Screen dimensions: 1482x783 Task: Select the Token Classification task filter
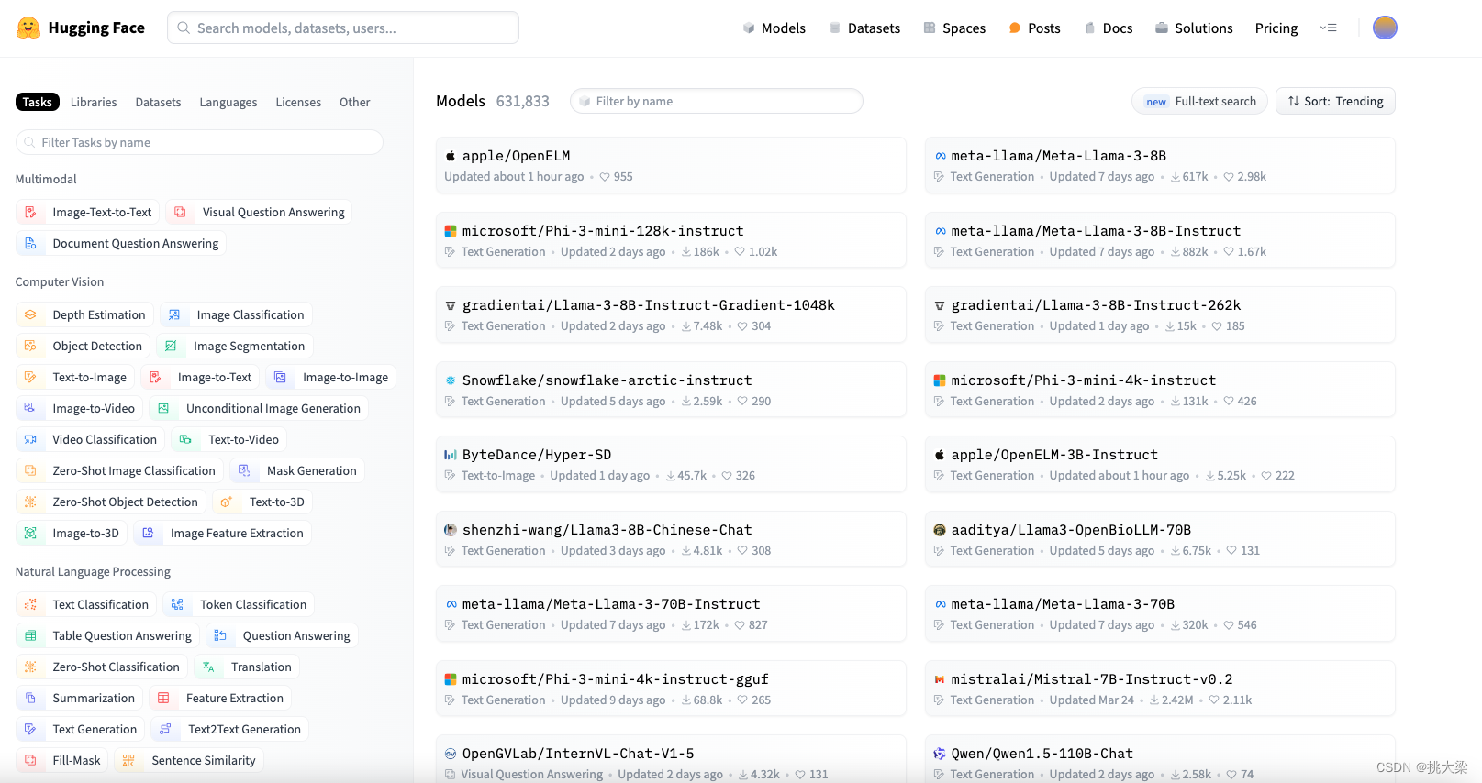point(239,604)
